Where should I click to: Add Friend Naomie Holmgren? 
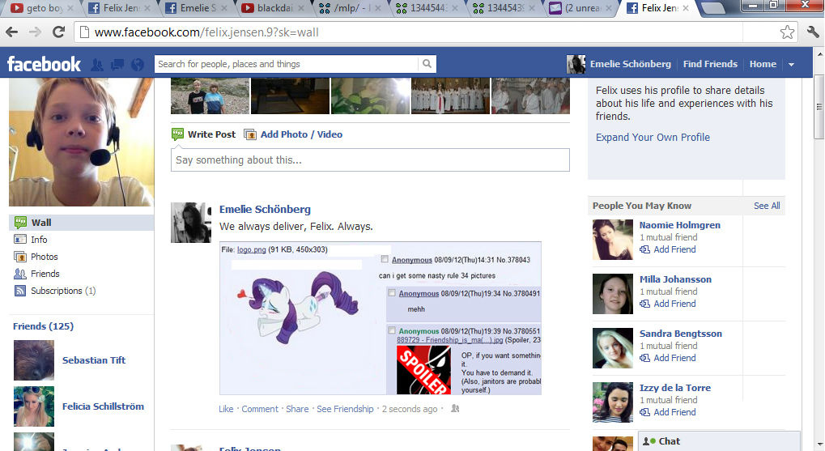pos(674,249)
